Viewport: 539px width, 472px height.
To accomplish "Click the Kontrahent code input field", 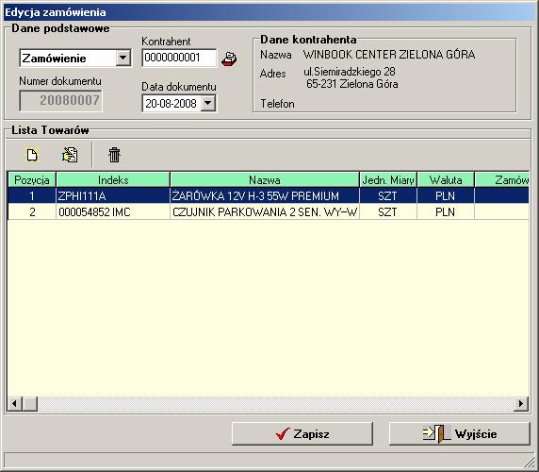I will pyautogui.click(x=179, y=58).
